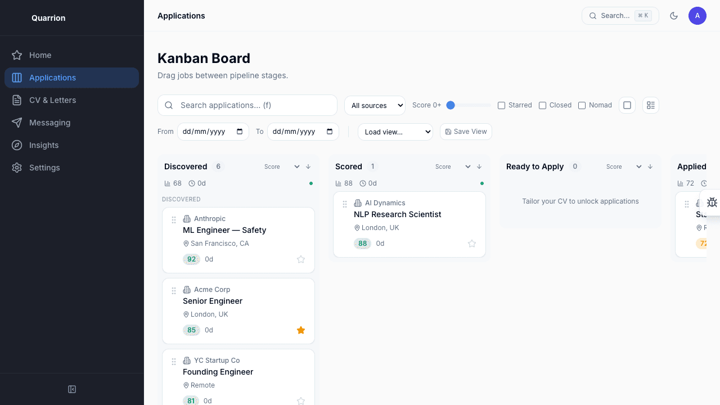Enable the Closed checkbox filter
This screenshot has width=720, height=405.
click(x=542, y=105)
